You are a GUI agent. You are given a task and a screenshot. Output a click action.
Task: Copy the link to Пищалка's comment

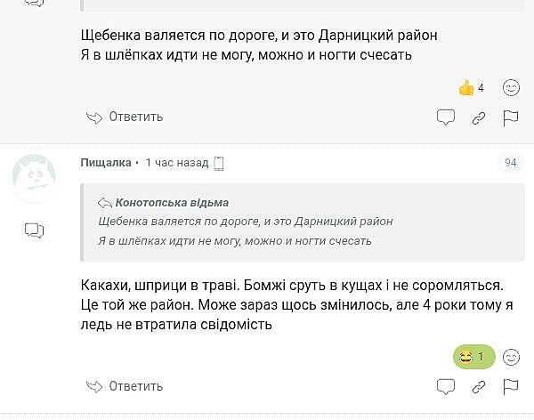(479, 387)
